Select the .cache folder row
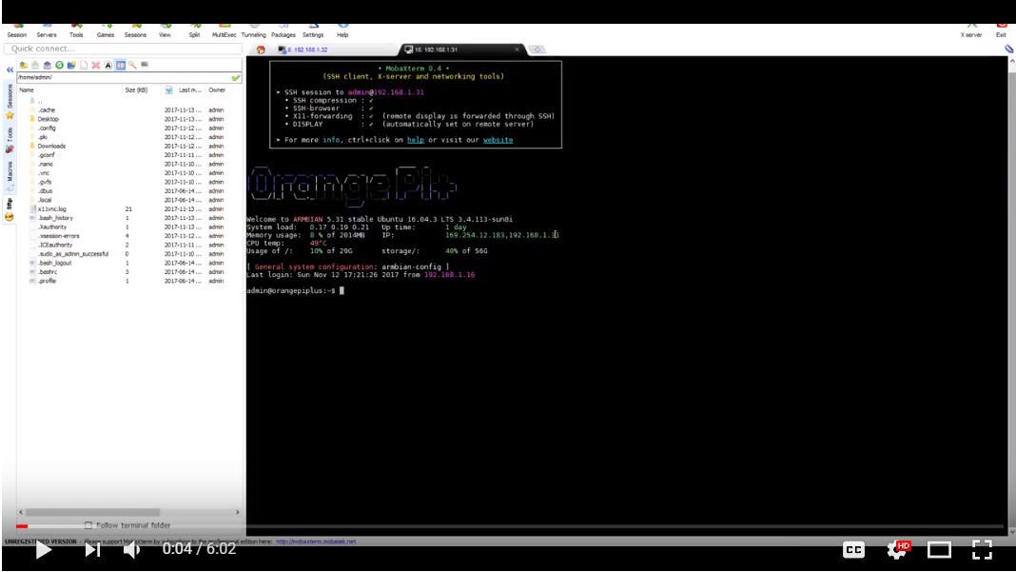 (129, 110)
